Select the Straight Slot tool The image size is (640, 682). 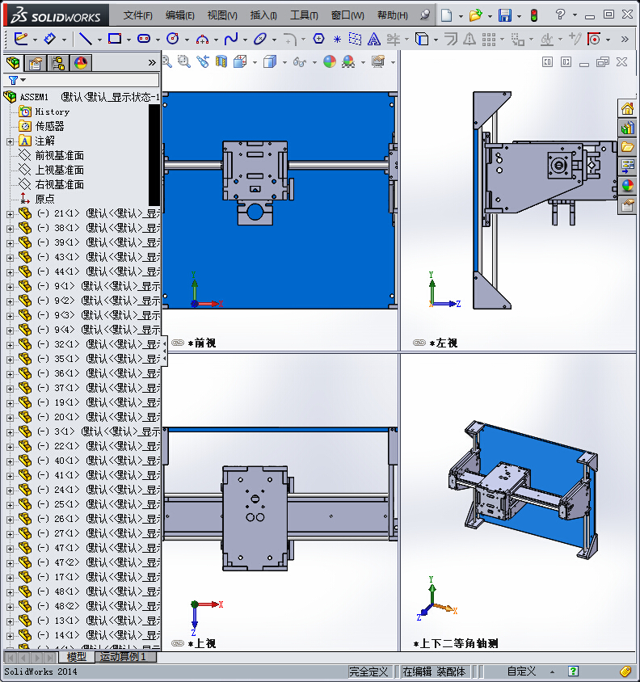(144, 39)
